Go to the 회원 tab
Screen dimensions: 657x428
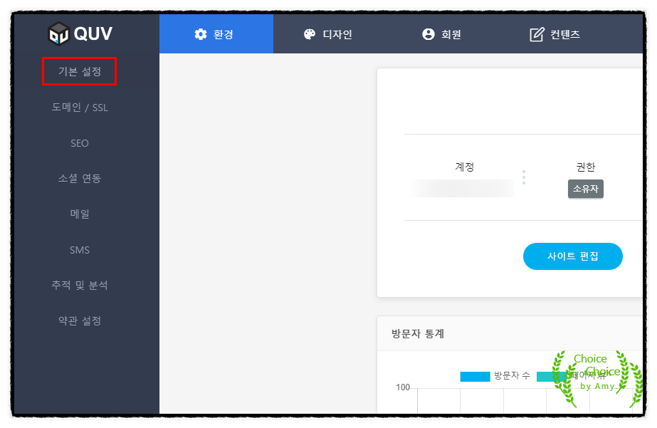coord(441,34)
